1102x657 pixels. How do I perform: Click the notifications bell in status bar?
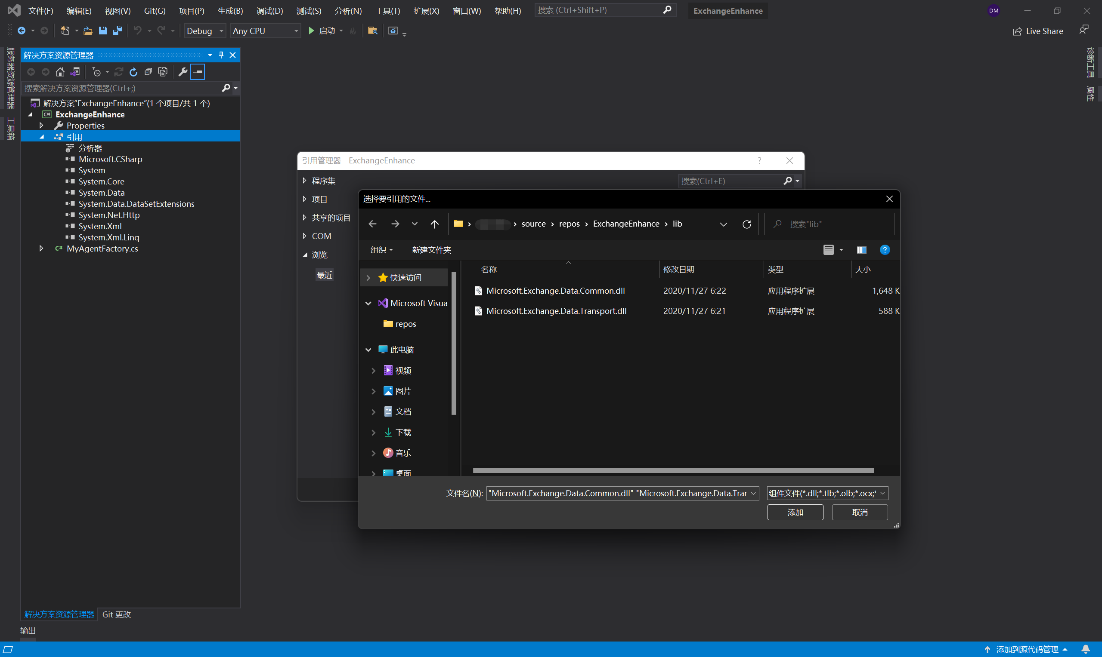[x=1085, y=649]
